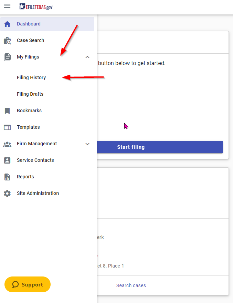Open the Filing History menu entry

tap(31, 77)
